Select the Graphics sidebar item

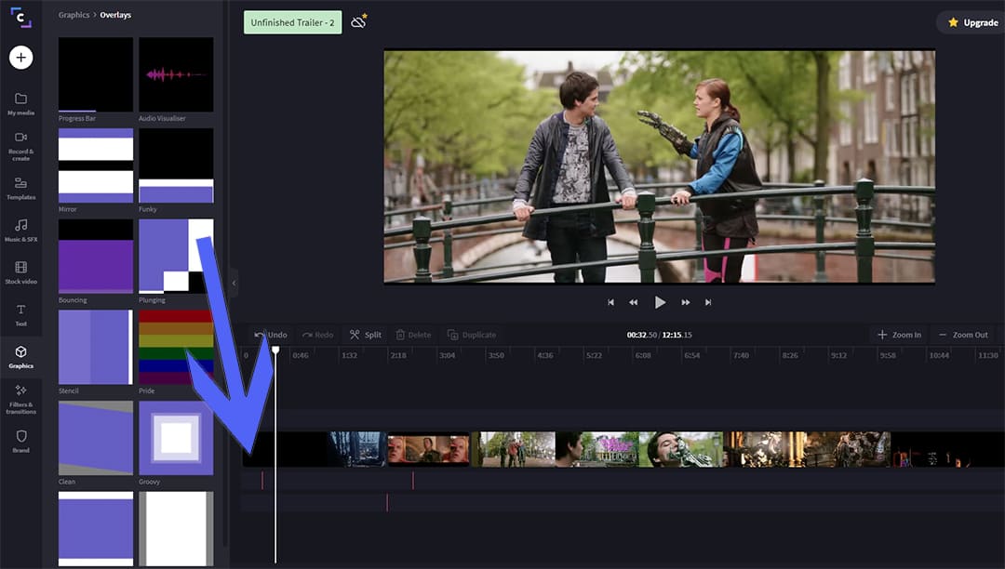pyautogui.click(x=21, y=357)
